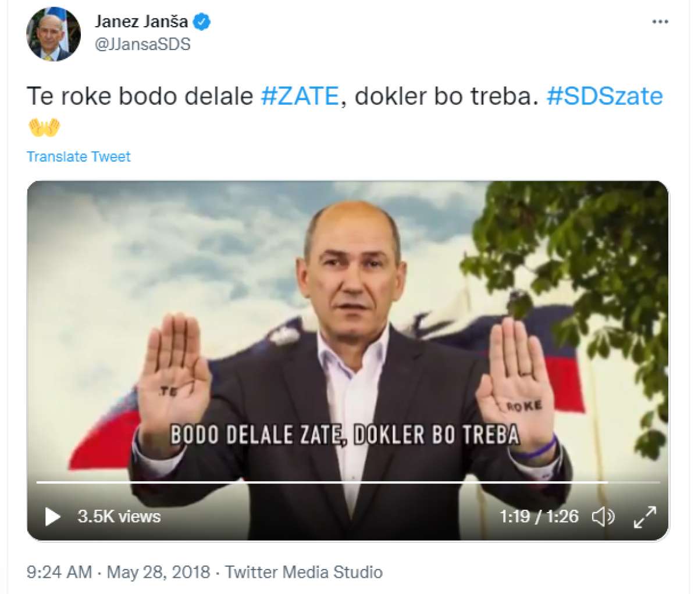Open the @JJansaSDS handle link
Image resolution: width=698 pixels, height=594 pixels.
coord(142,44)
